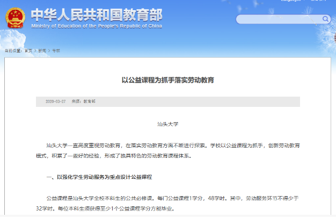Viewport: 336px width, 217px height.
Task: Click the article title 以公益课程为抓手落实劳动教育
Action: click(168, 80)
